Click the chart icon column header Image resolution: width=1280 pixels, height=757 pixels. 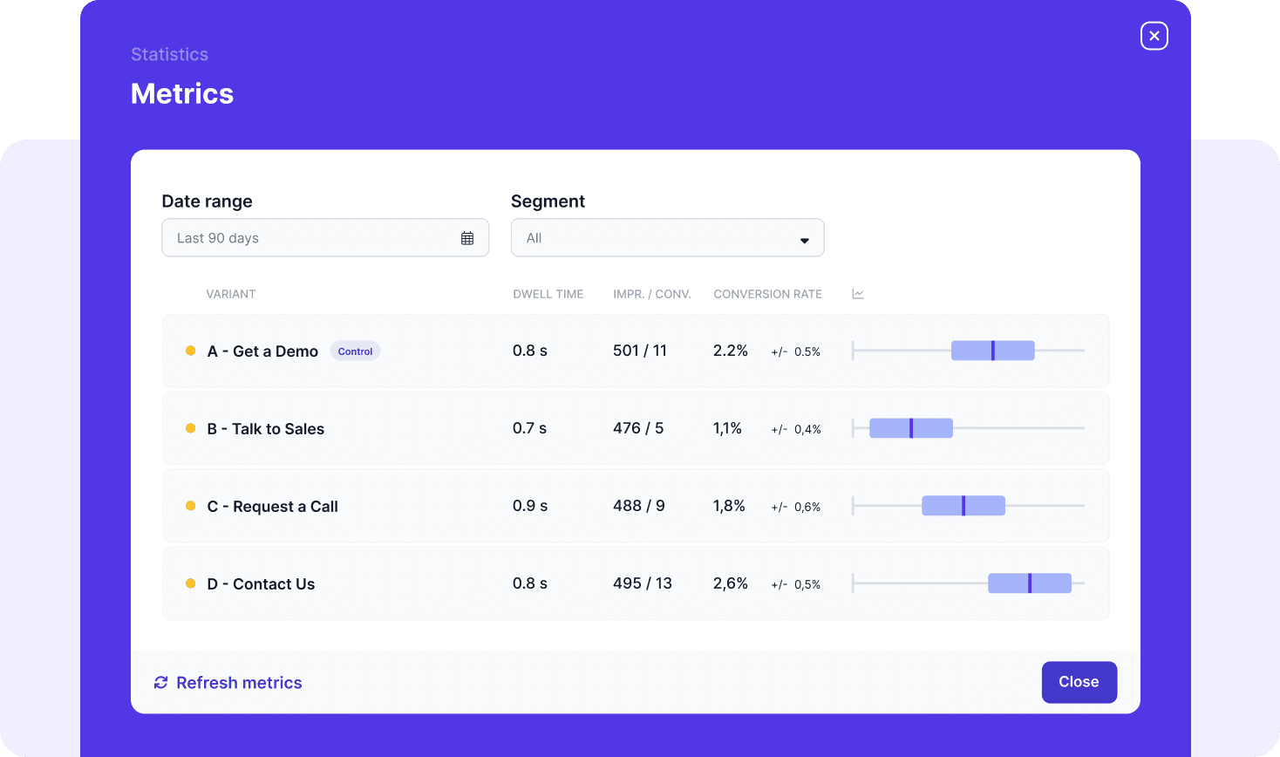858,294
